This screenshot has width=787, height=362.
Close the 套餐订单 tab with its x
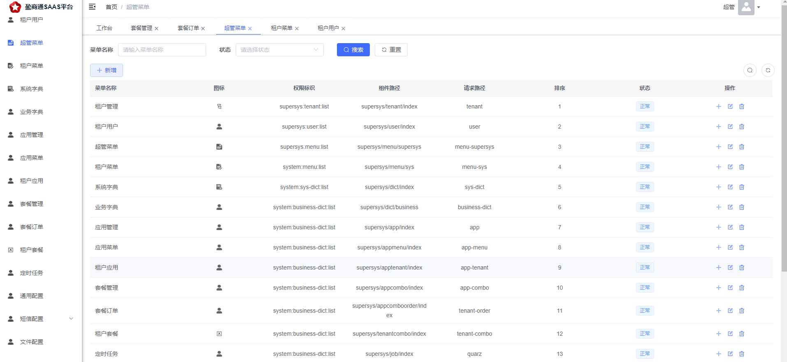point(203,28)
